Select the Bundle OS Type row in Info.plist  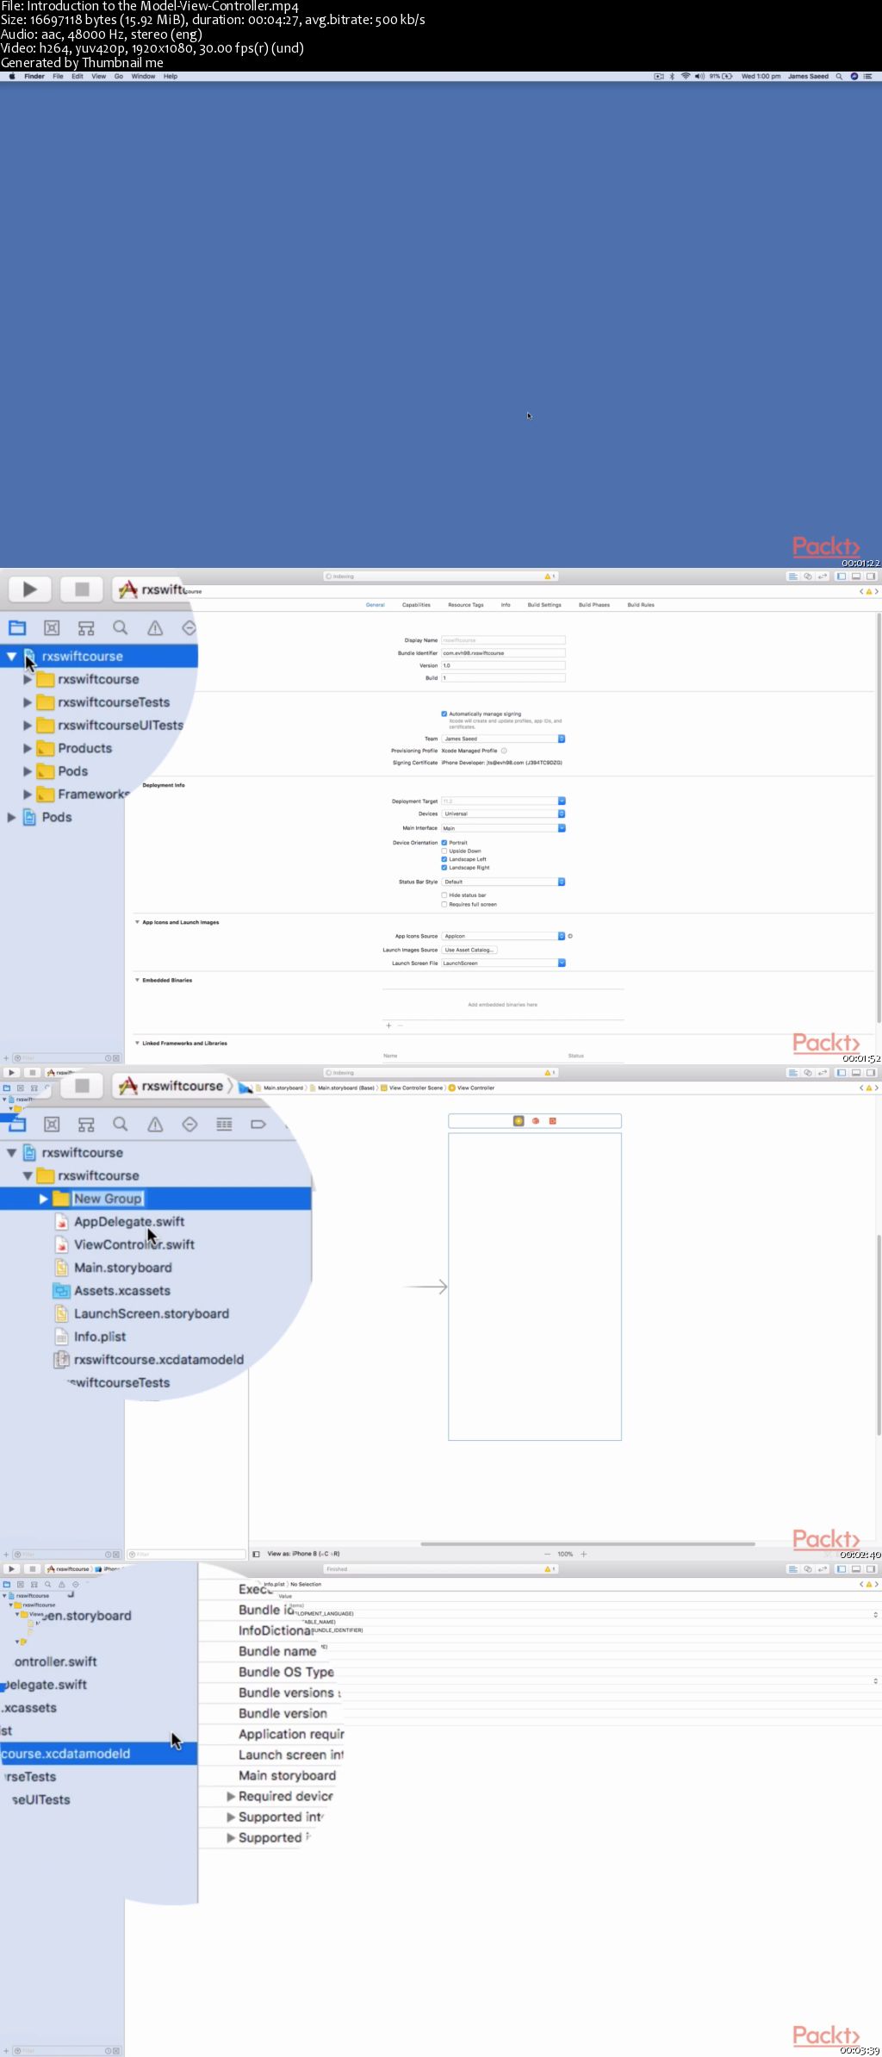coord(286,1672)
